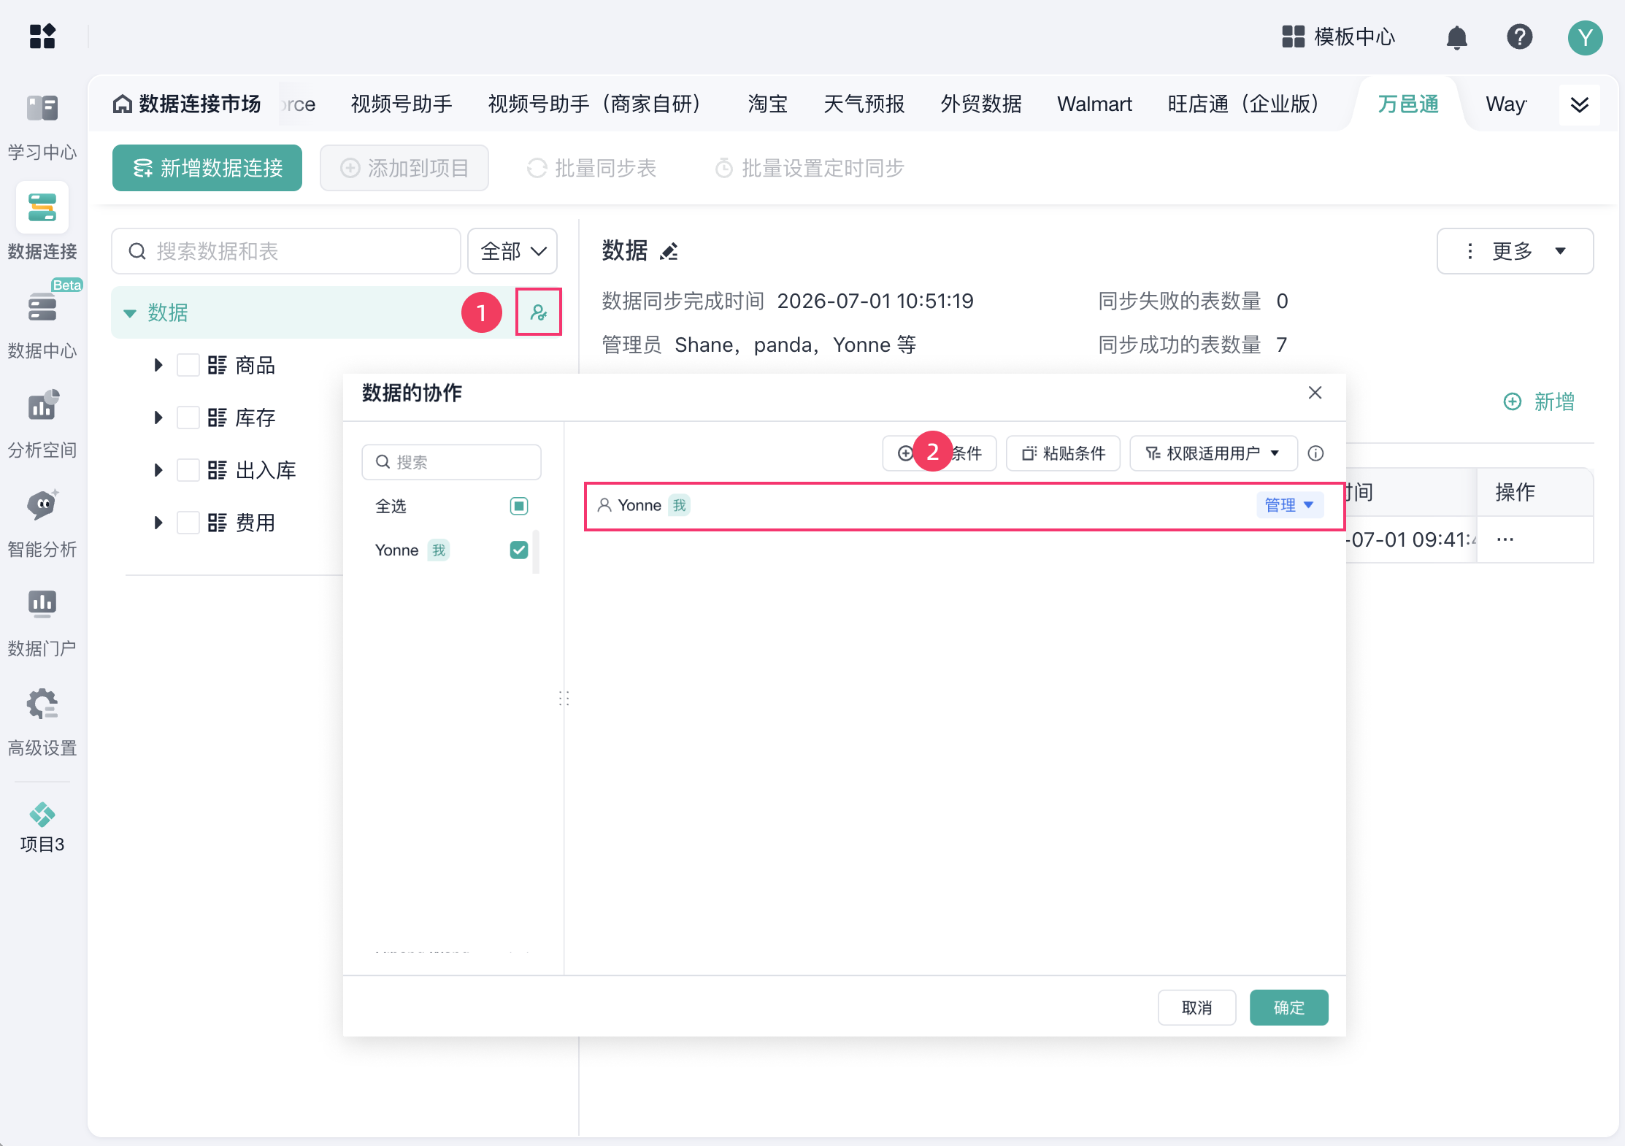Click 新增数据连接 button
The image size is (1625, 1146).
tap(207, 168)
